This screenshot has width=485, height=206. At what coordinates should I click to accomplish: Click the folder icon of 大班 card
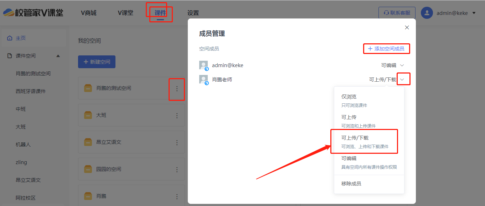point(88,115)
